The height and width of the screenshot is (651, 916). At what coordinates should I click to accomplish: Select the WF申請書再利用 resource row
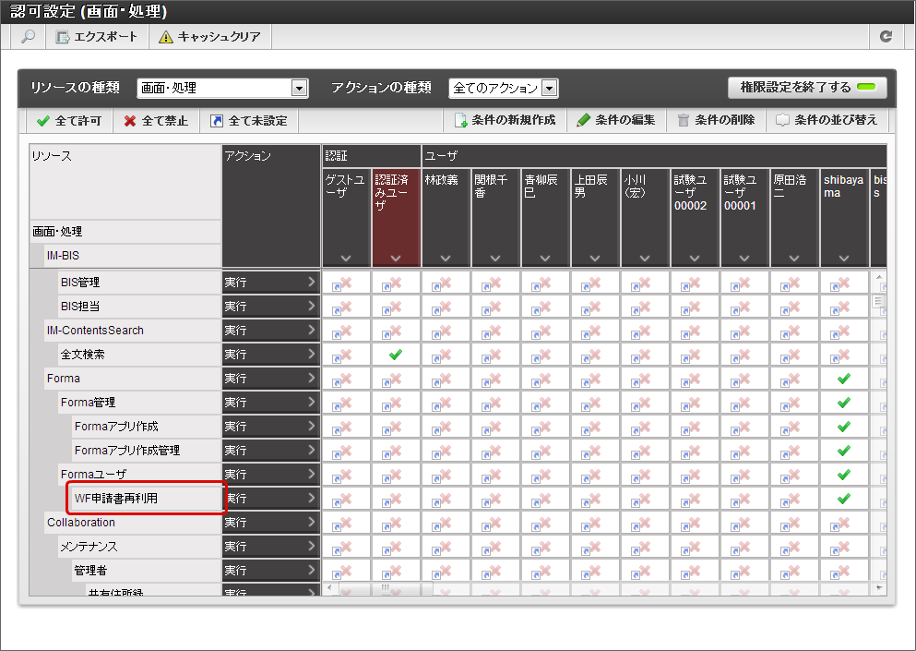[147, 499]
